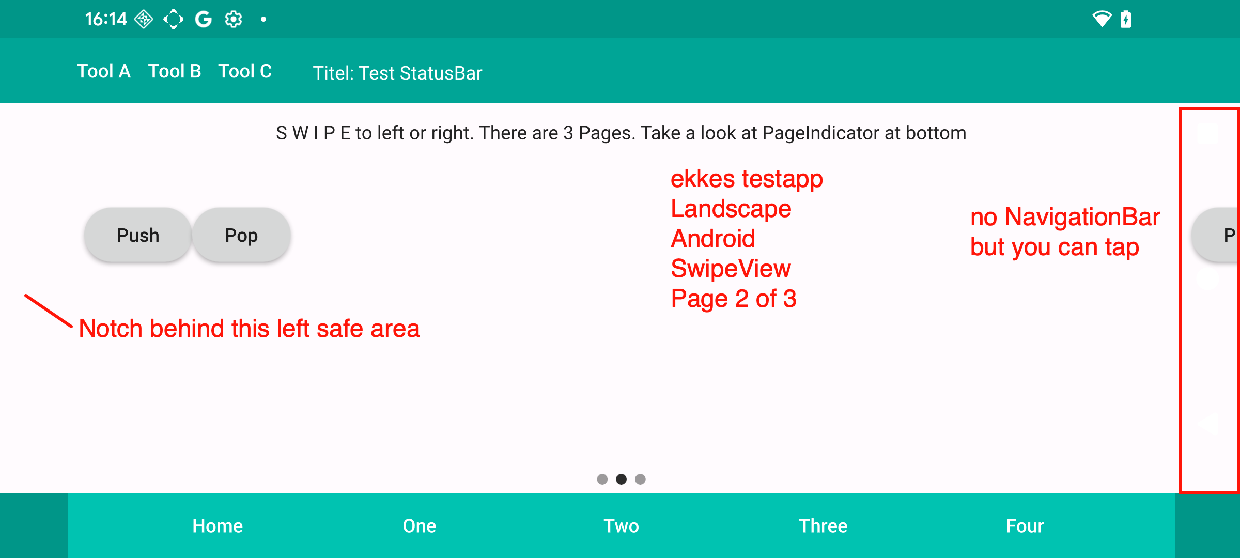
Task: Tap the Google G status bar icon
Action: [204, 20]
